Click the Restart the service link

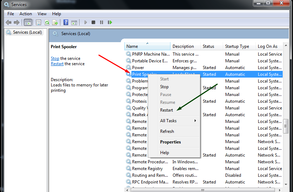57,64
